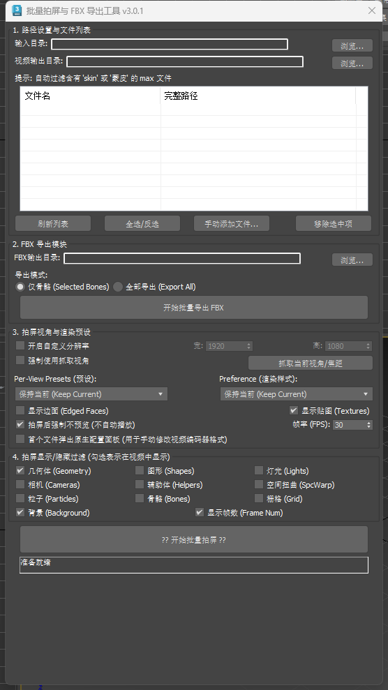This screenshot has width=388, height=690.
Task: Toggle 灯光 (Lights) checkbox
Action: coord(259,470)
